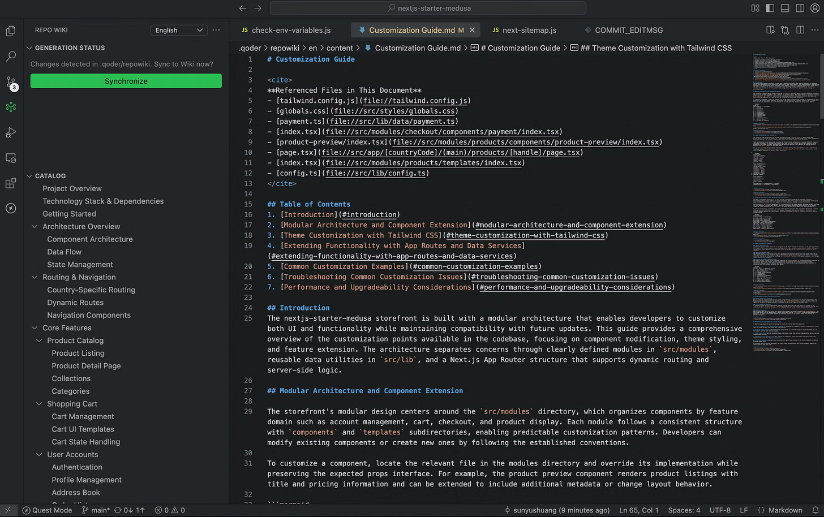Split the editor to the right
This screenshot has width=824, height=517.
(800, 30)
